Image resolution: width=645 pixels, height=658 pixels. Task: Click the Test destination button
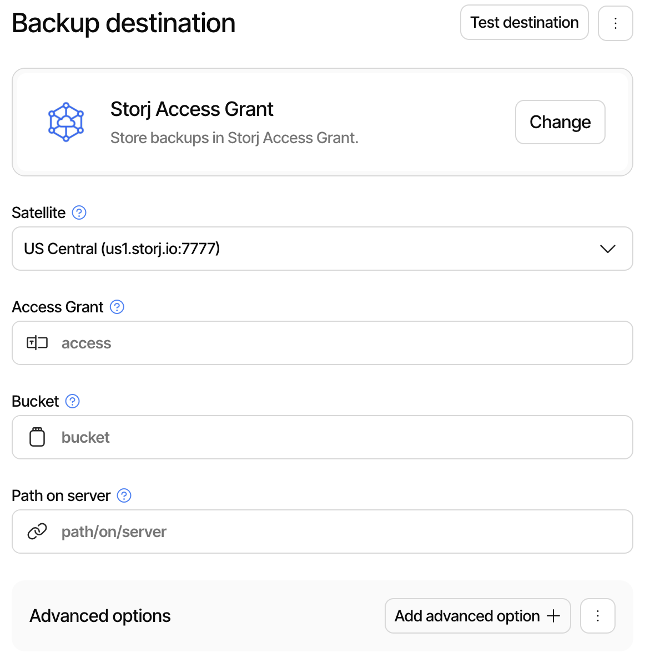coord(524,23)
